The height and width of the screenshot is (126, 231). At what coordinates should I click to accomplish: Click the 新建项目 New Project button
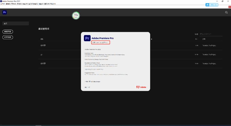8,32
